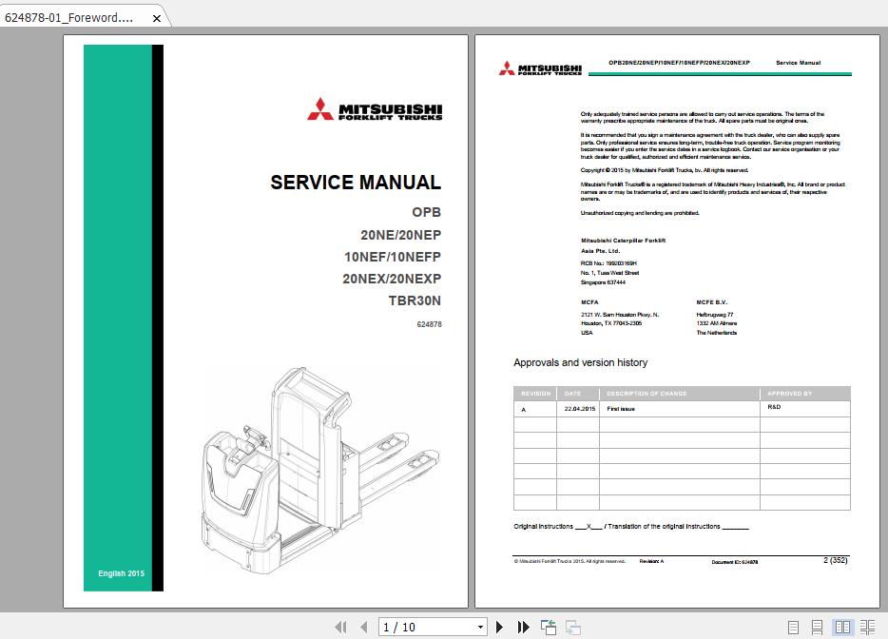The height and width of the screenshot is (639, 888).
Task: Switch to single page layout
Action: (793, 626)
